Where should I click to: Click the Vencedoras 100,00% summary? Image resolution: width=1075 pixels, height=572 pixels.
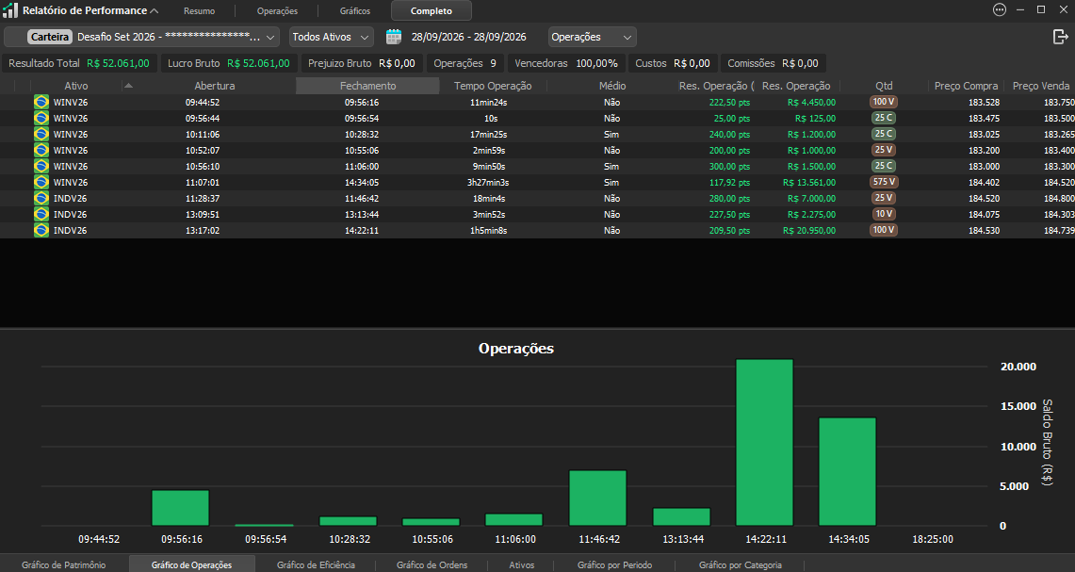click(566, 63)
